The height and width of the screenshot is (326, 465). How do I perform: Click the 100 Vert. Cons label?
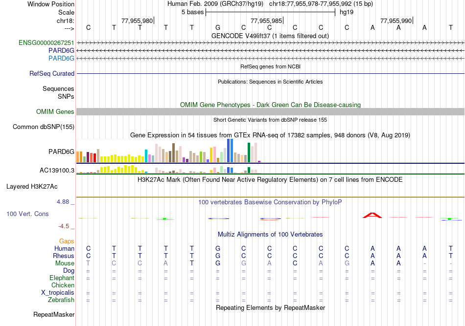tap(27, 214)
